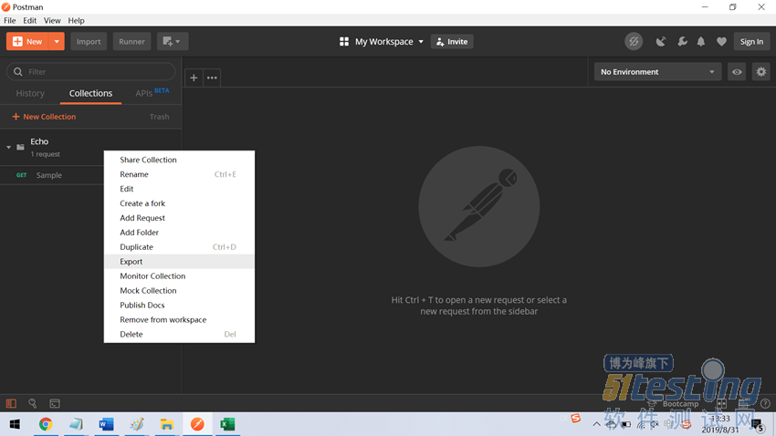Screen dimensions: 776x436
Task: Collapse the Echo collection arrow
Action: [x=8, y=148]
